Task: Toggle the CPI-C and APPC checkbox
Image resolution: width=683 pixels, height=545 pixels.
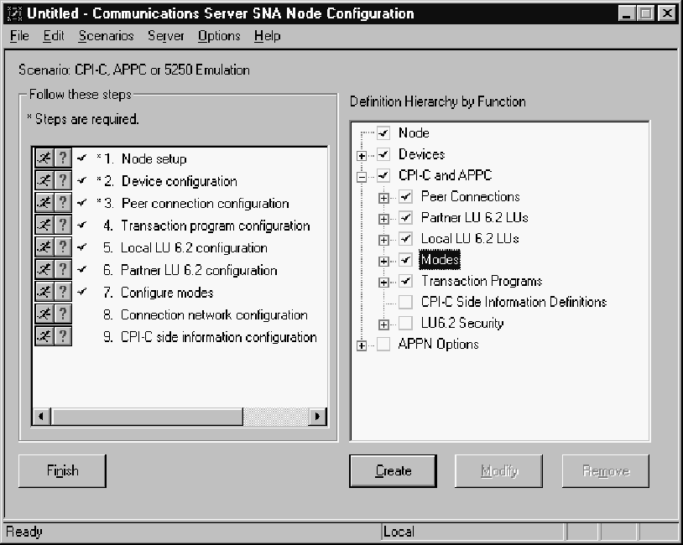Action: (x=383, y=175)
